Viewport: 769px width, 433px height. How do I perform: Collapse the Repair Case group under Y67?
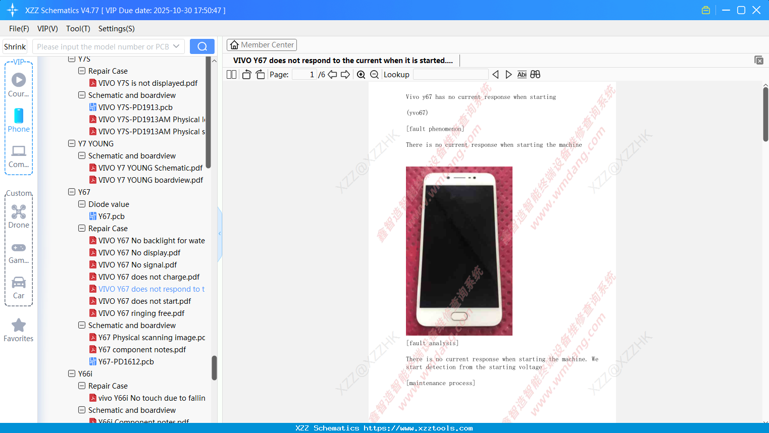coord(81,228)
